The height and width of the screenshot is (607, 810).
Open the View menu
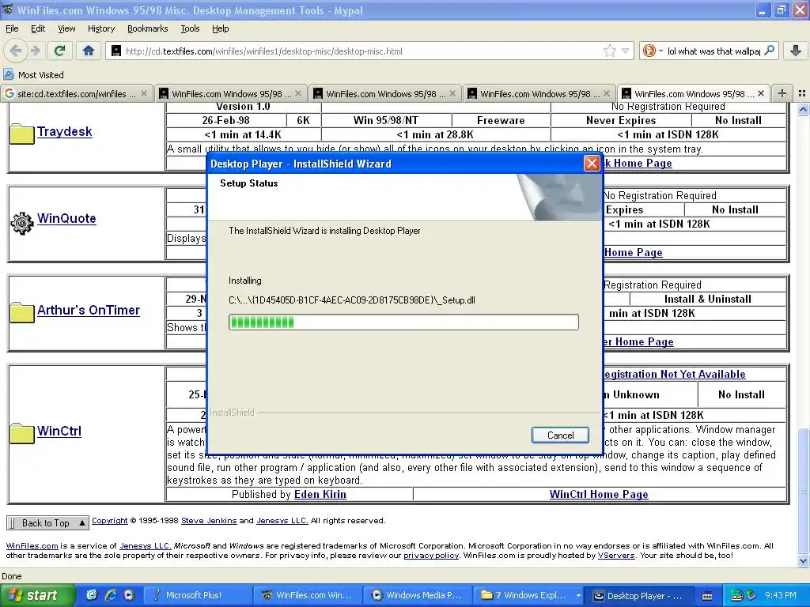pyautogui.click(x=66, y=28)
